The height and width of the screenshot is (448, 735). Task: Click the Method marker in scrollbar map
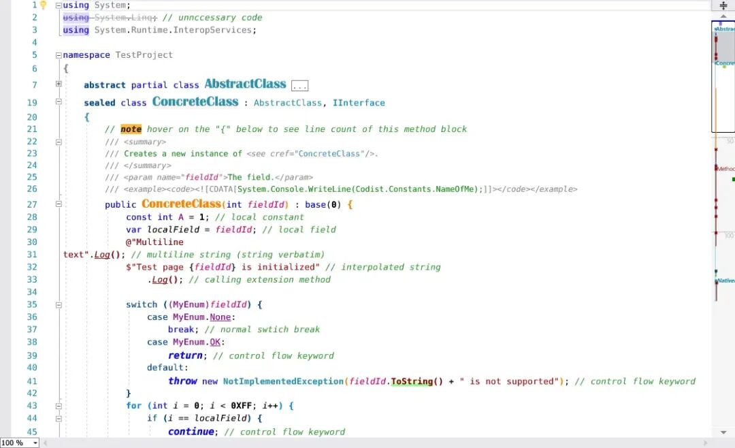click(725, 168)
